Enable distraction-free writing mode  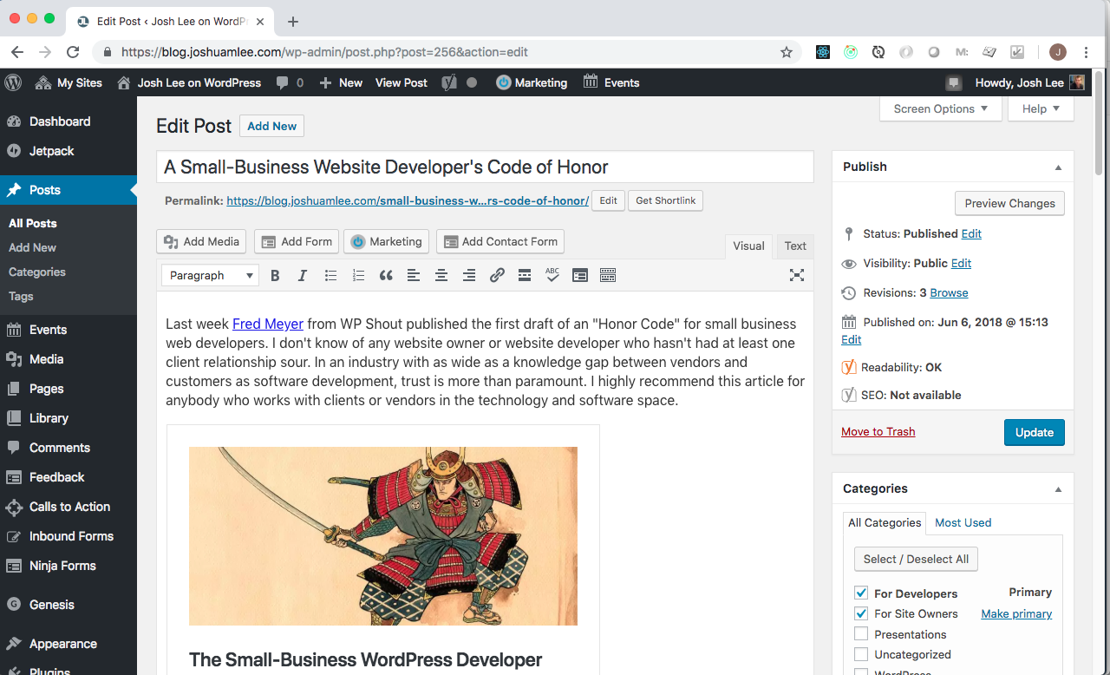pos(797,275)
